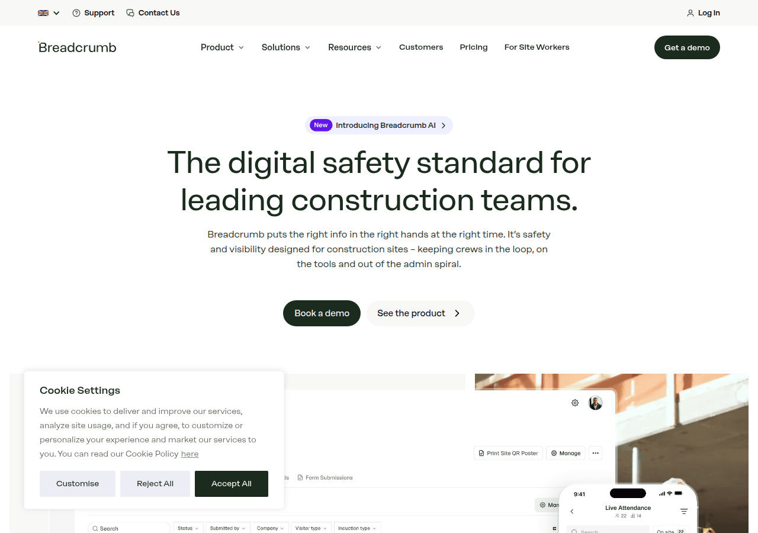Expand the Resources menu
Viewport: 758px width, 533px height.
(x=355, y=47)
